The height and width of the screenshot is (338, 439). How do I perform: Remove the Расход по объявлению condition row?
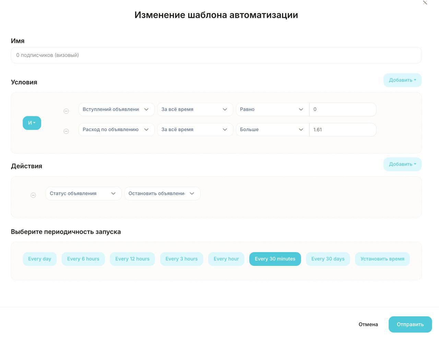click(x=66, y=131)
